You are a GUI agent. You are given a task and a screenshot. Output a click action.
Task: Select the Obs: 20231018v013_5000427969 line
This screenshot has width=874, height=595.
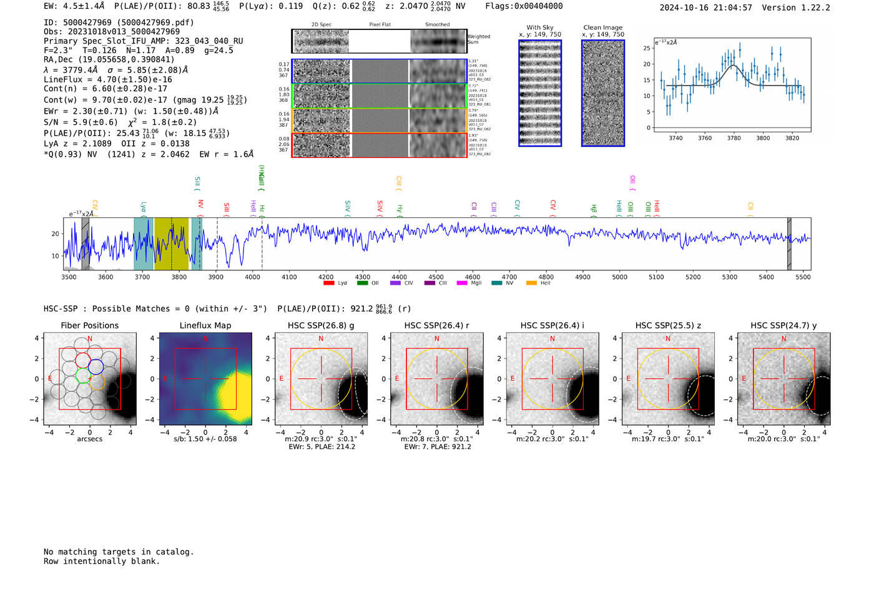pos(112,31)
